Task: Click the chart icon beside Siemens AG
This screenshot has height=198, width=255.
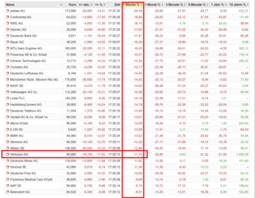Action: click(x=7, y=142)
